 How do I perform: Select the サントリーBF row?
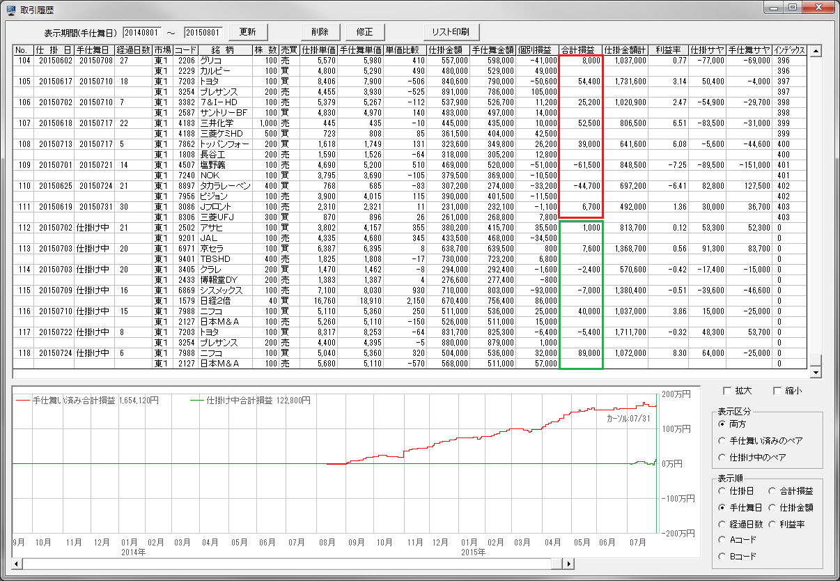(411, 113)
